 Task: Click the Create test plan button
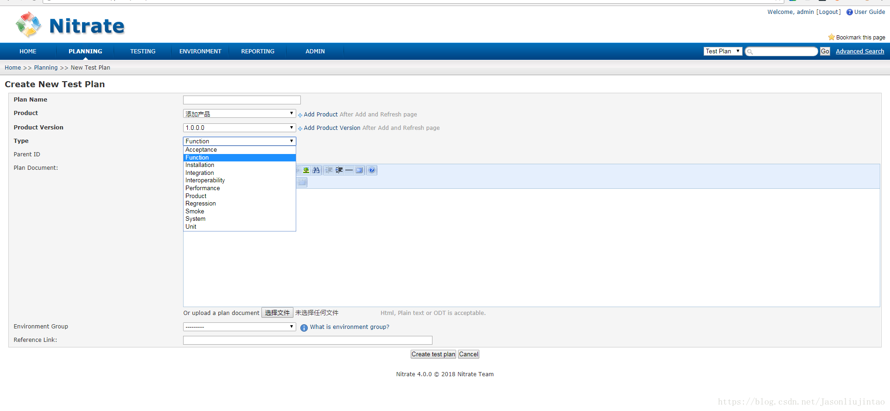pyautogui.click(x=433, y=354)
